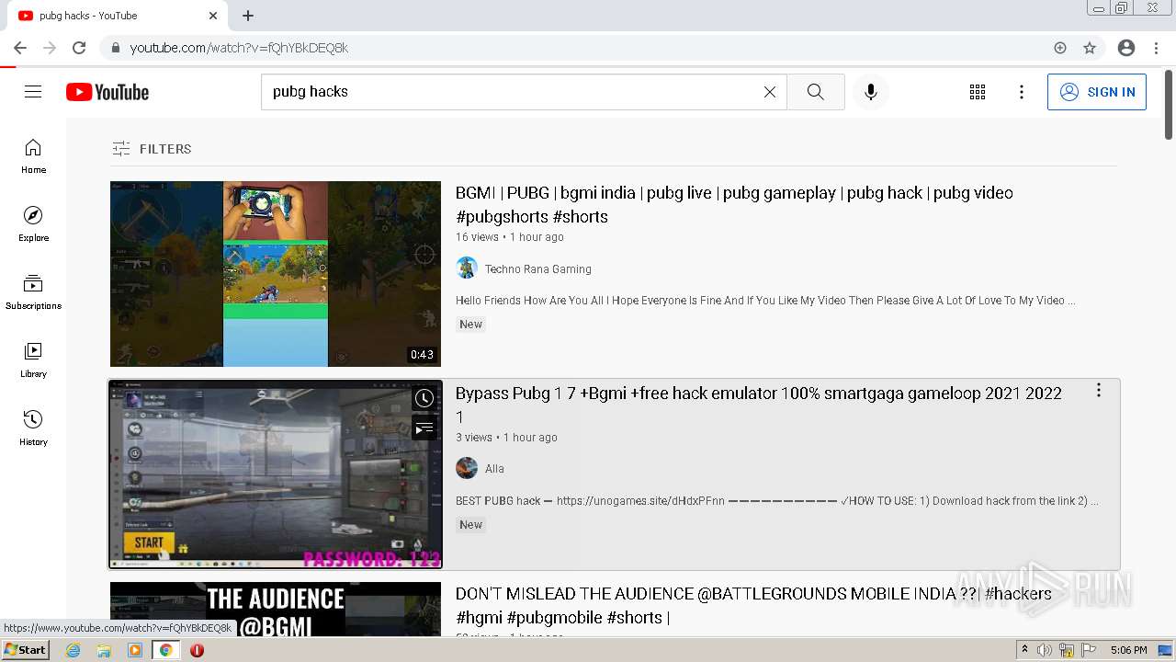This screenshot has width=1176, height=662.
Task: Close the pubg hacks YouTube tab
Action: coord(213,16)
